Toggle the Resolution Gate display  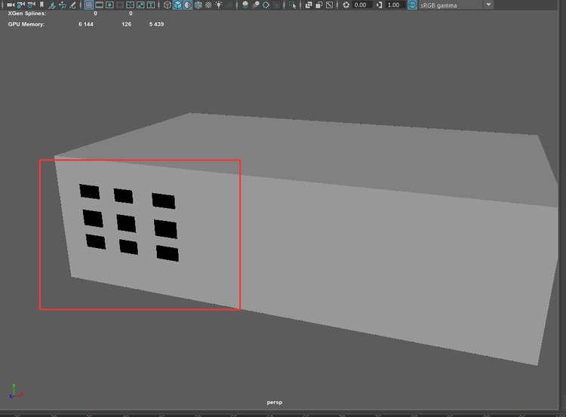click(x=109, y=5)
